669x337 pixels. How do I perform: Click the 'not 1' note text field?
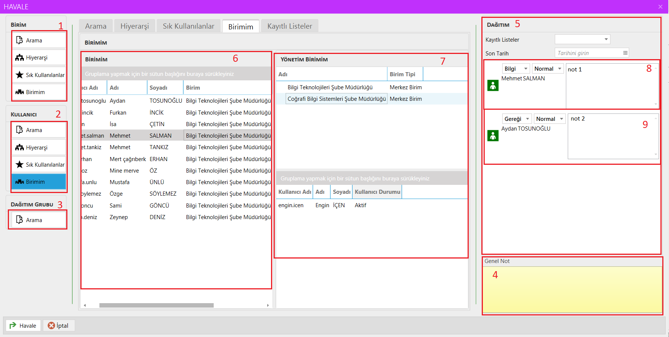[x=612, y=86]
